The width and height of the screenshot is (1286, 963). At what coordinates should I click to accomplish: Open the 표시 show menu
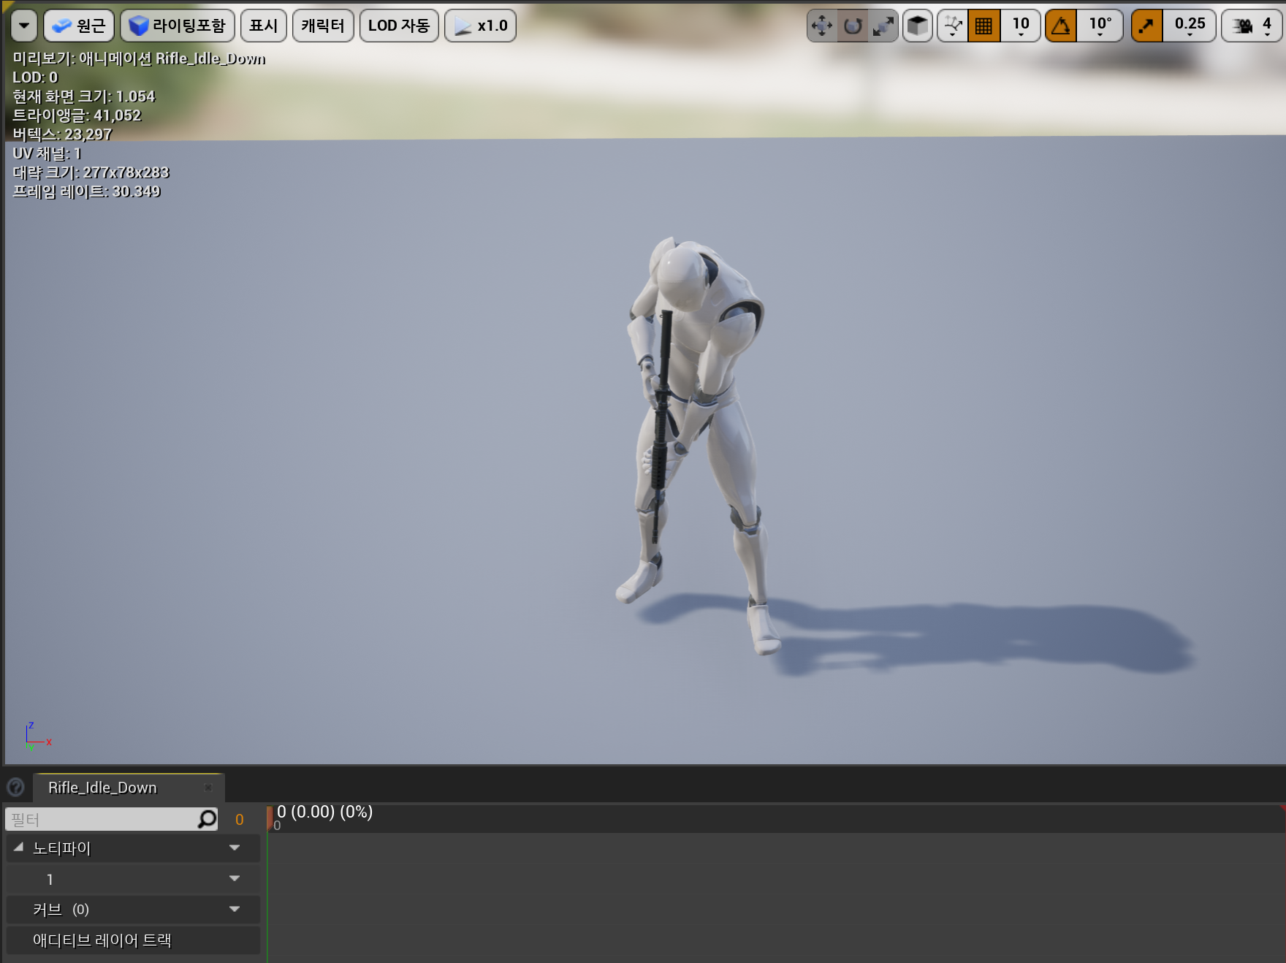[x=264, y=26]
